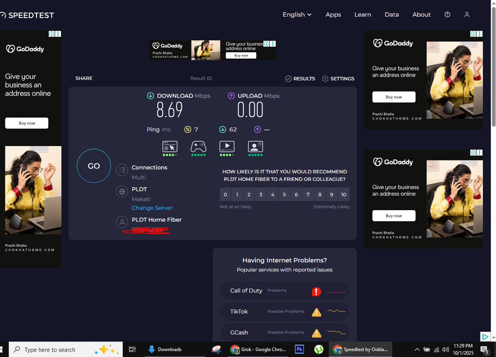Click the Settings gear icon
The height and width of the screenshot is (357, 496).
tap(325, 78)
